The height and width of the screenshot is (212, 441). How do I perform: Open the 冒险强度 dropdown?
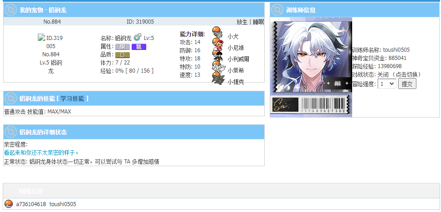(387, 84)
